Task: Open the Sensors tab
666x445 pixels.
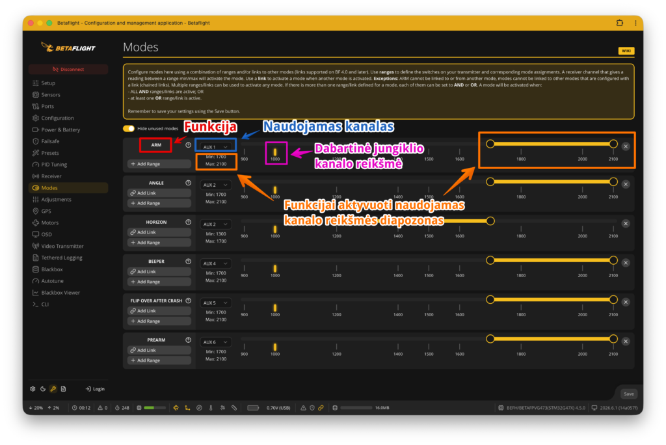Action: coord(68,95)
